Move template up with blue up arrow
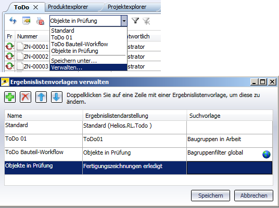 41,97
